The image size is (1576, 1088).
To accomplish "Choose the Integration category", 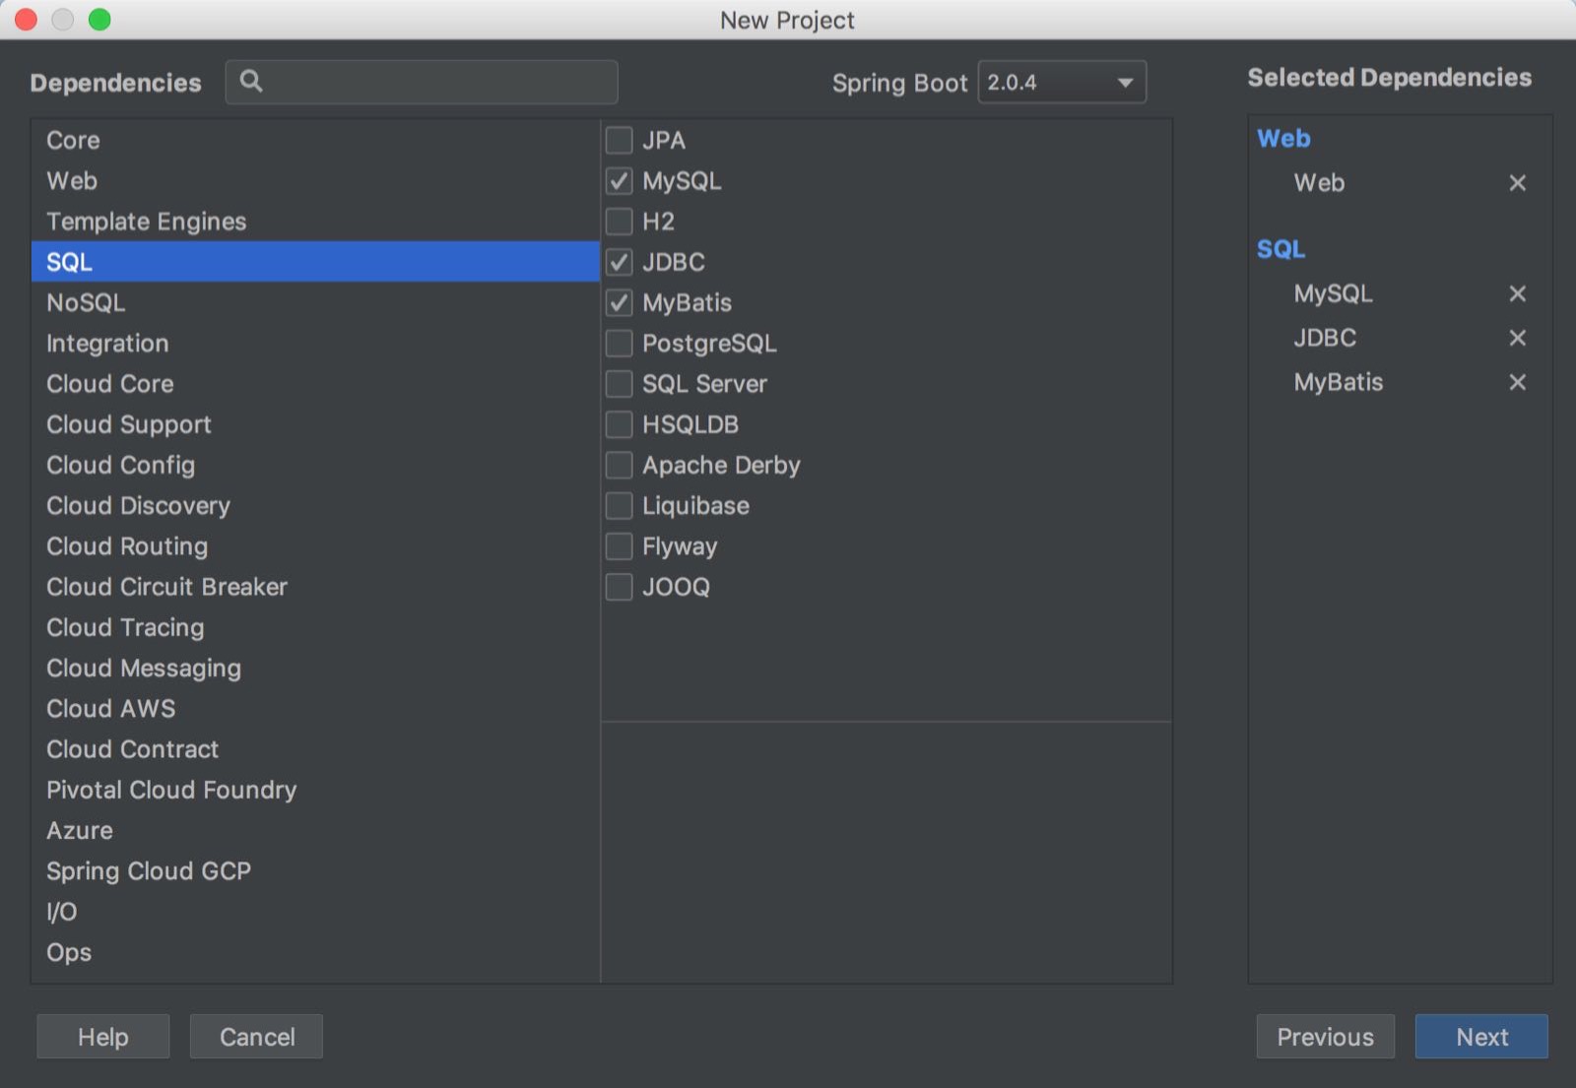I will coord(315,343).
